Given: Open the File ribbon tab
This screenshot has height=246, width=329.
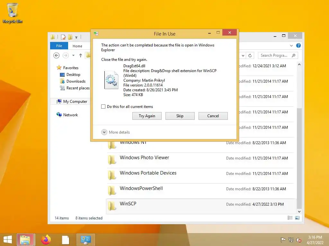Looking at the screenshot, I should [59, 46].
